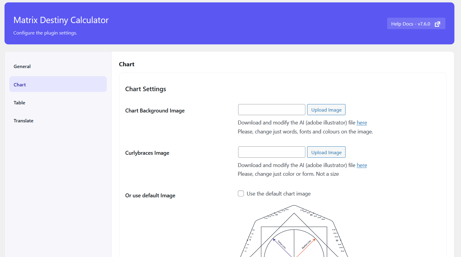461x257 pixels.
Task: Click the external link icon beside Help Docs
Action: click(437, 24)
